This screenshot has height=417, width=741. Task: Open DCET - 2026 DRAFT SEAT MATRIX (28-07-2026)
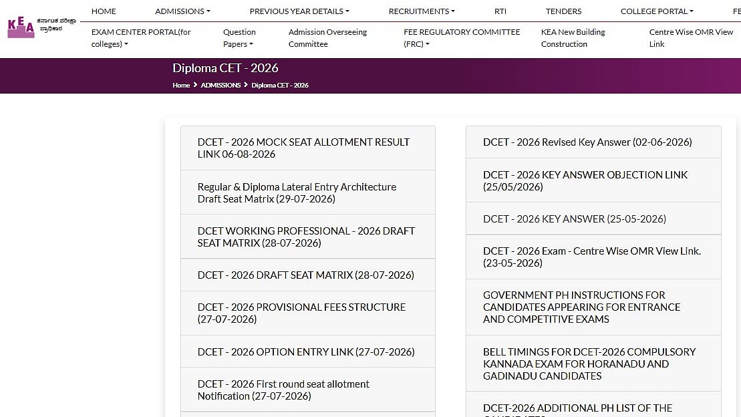pos(307,275)
